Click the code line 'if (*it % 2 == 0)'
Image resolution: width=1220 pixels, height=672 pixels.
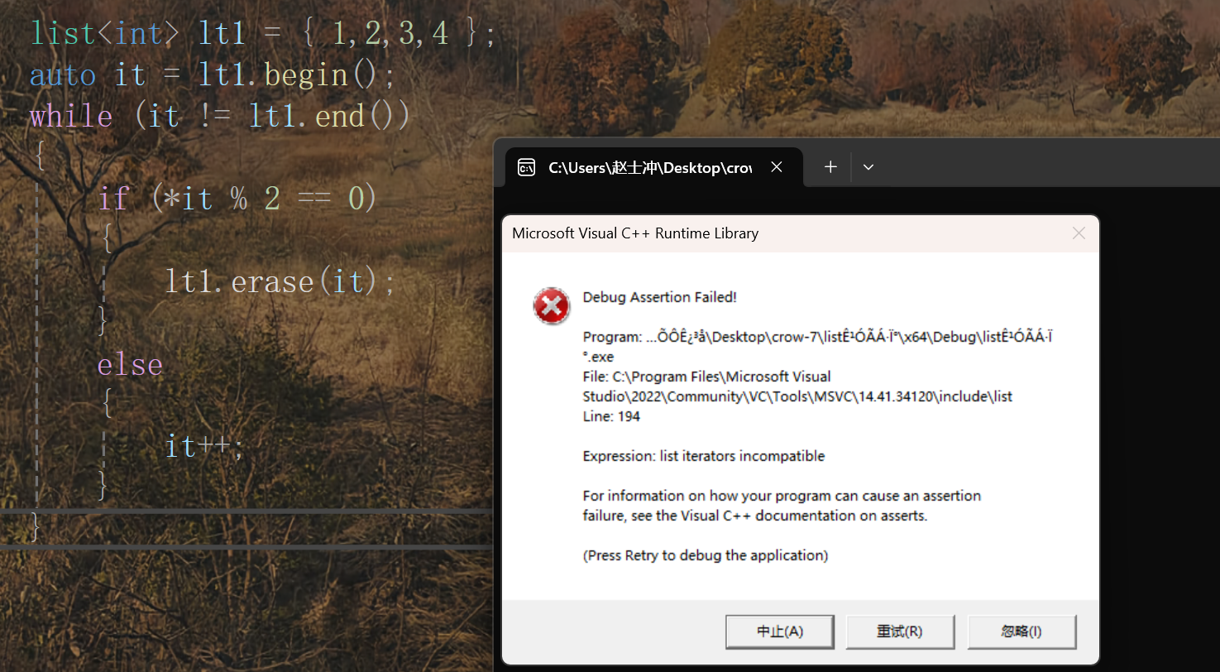click(237, 199)
